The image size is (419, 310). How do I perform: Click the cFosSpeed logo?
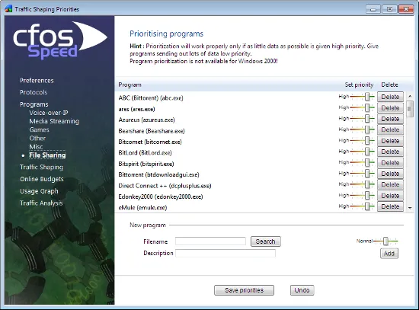coord(60,40)
